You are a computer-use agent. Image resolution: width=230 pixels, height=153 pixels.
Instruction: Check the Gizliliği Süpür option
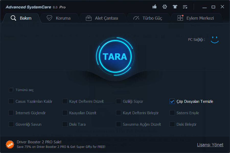[x=119, y=101]
